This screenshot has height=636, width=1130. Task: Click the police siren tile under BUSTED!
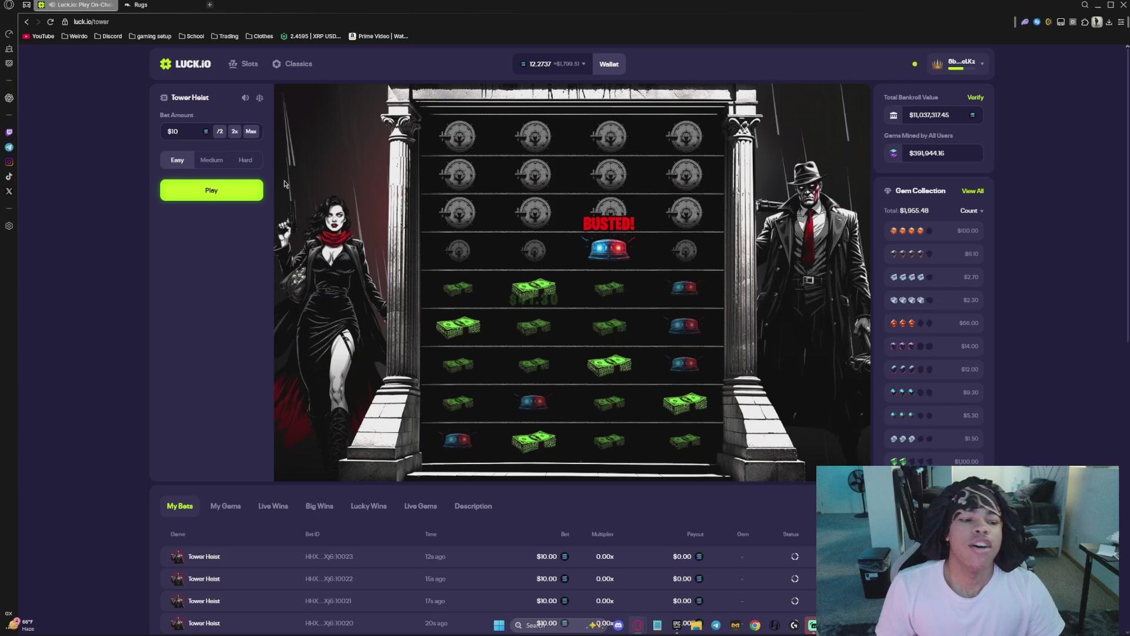[x=609, y=249]
